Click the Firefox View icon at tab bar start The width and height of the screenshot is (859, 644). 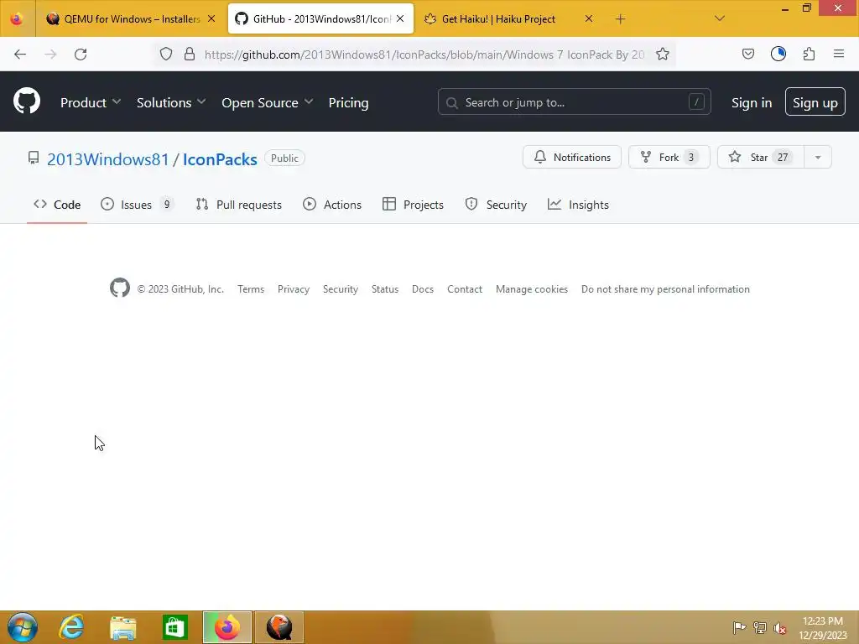pos(17,18)
